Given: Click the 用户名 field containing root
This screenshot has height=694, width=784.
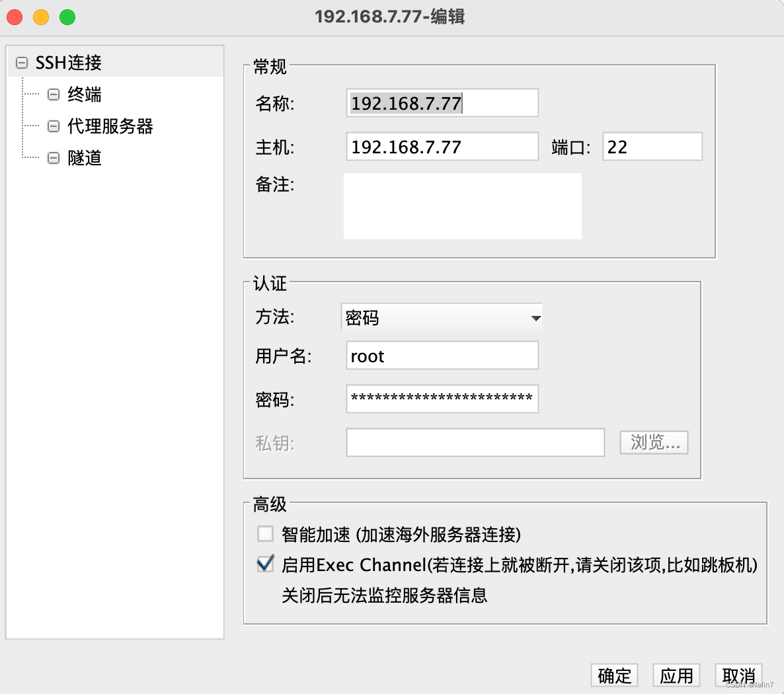Looking at the screenshot, I should tap(442, 356).
